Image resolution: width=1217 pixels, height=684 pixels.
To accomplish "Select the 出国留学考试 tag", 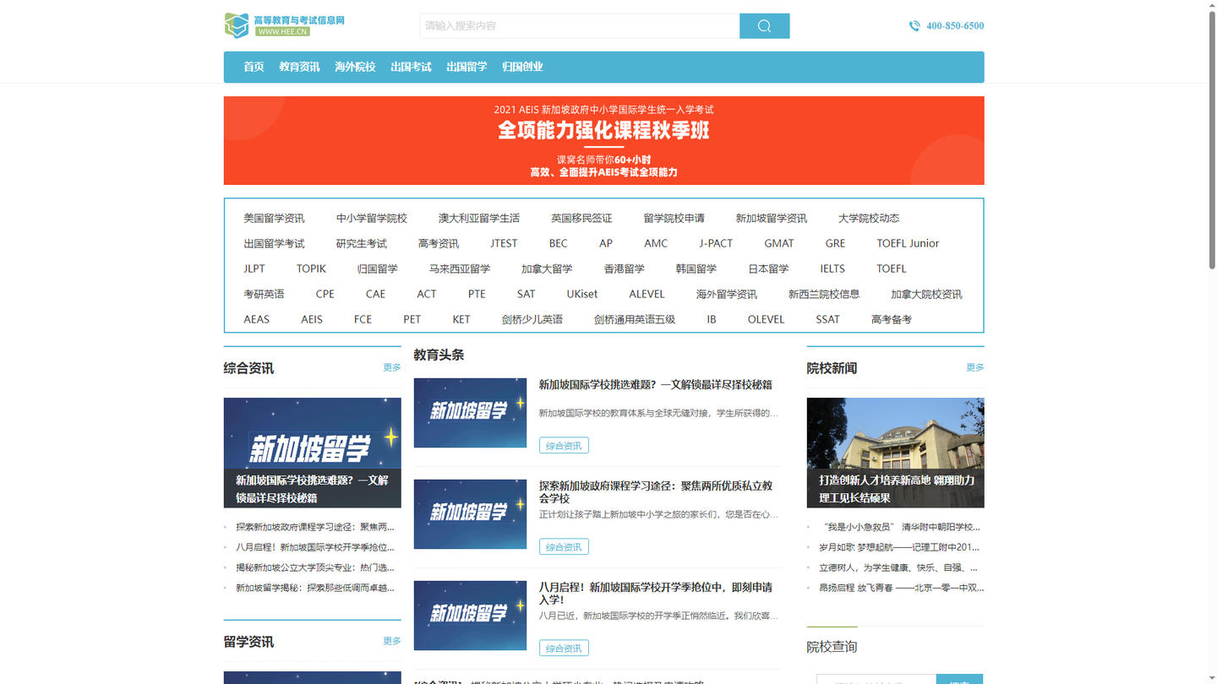I will [x=274, y=243].
